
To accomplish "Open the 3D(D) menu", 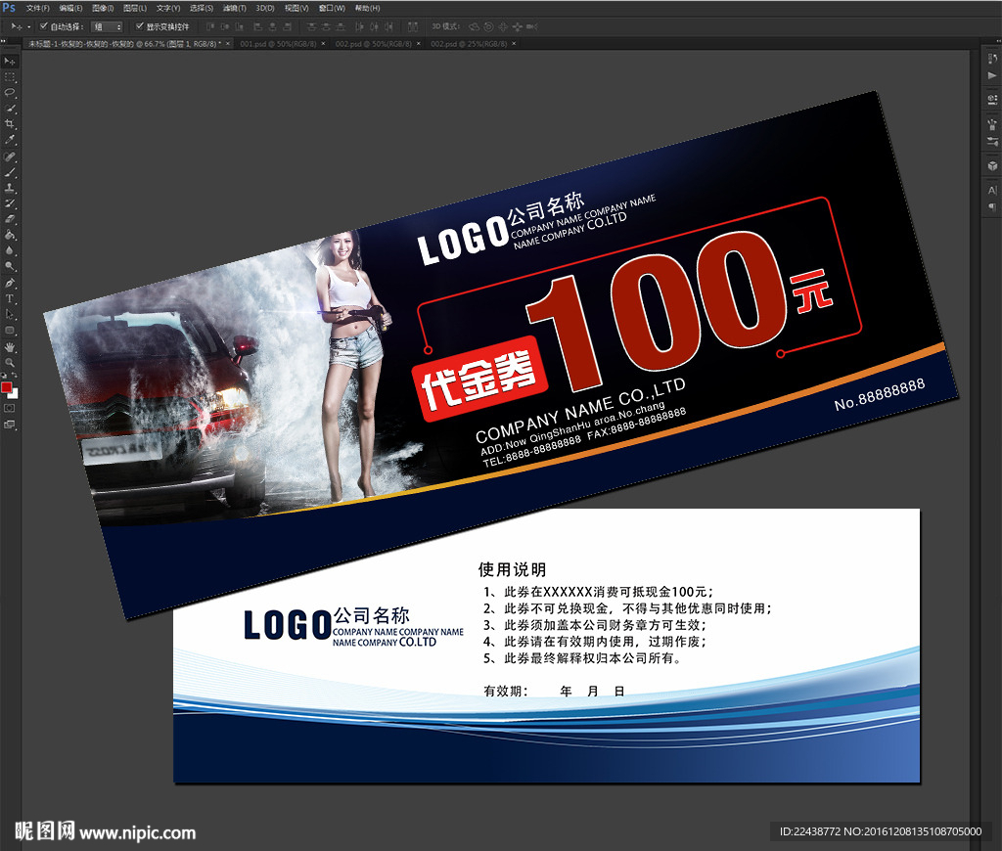I will pyautogui.click(x=265, y=8).
